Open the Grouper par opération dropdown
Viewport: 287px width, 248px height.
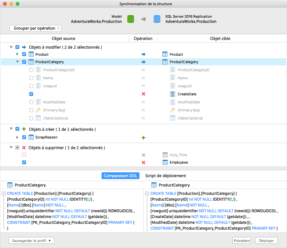[35, 28]
